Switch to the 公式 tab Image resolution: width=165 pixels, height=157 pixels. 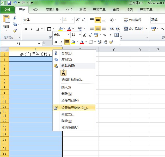pos(69,10)
